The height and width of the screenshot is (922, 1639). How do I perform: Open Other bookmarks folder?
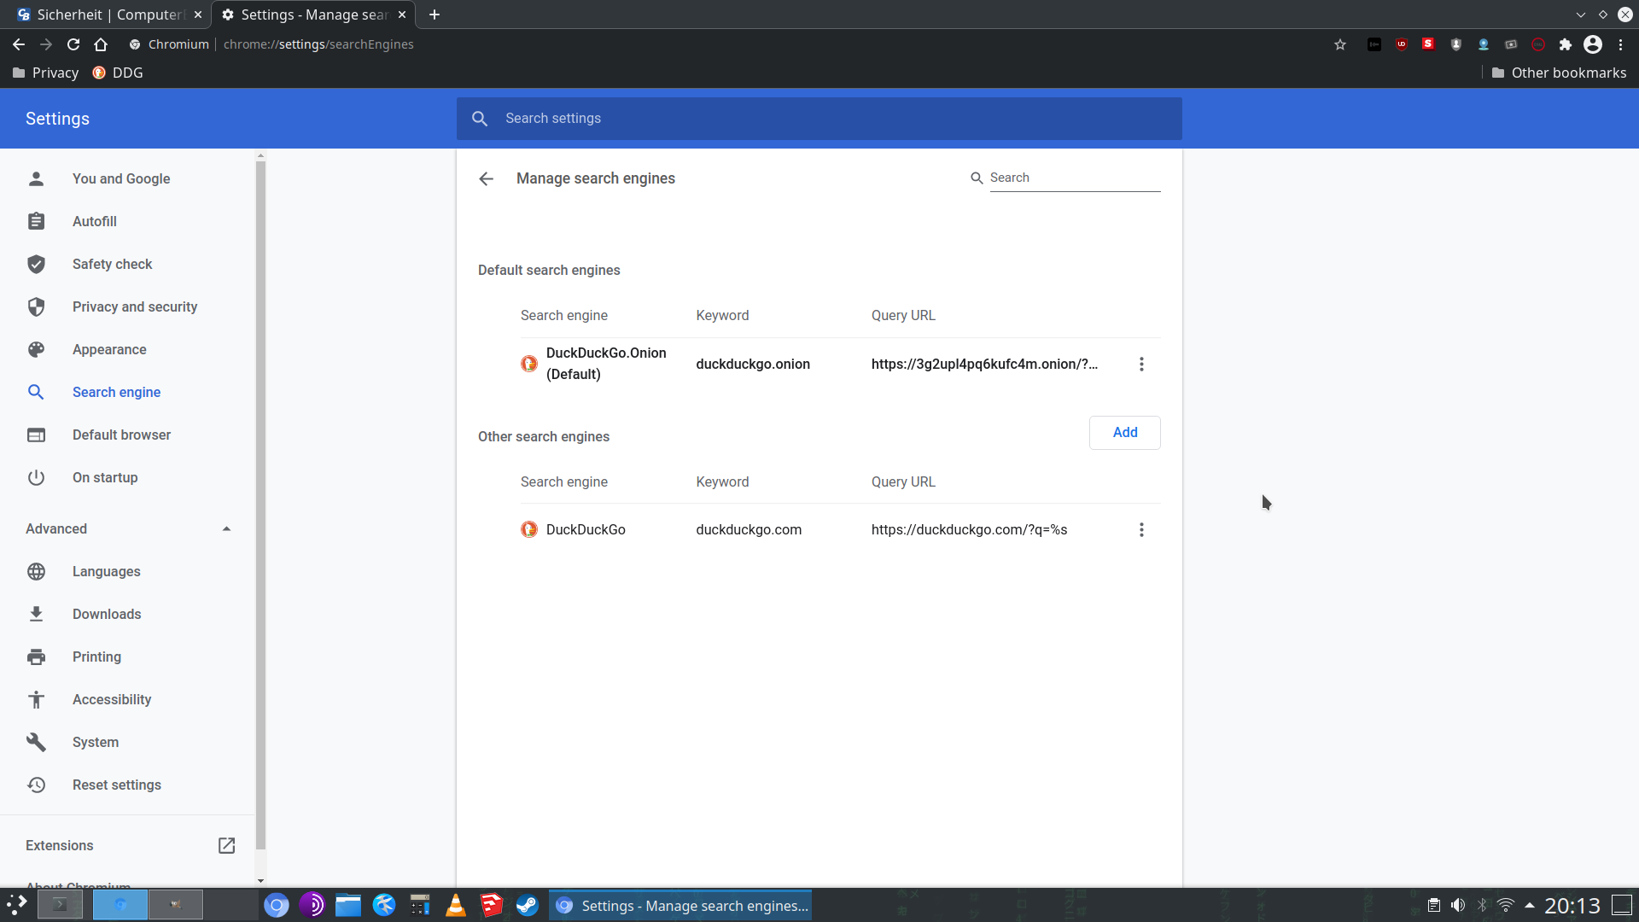pos(1559,73)
